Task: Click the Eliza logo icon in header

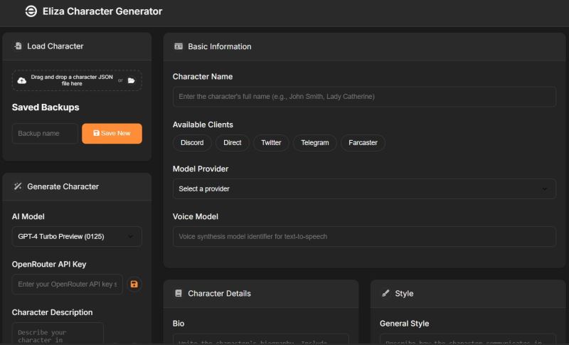Action: (x=31, y=11)
